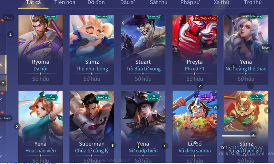The width and height of the screenshot is (274, 164).
Task: Select the Yena Nữ cướp biển card
Action: pyautogui.click(x=143, y=127)
